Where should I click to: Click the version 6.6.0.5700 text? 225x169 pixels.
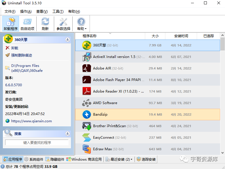coord(14,85)
